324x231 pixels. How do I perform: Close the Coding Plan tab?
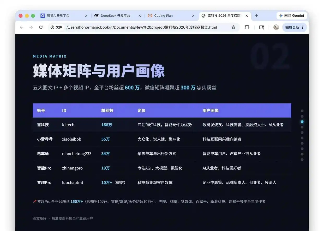click(193, 16)
